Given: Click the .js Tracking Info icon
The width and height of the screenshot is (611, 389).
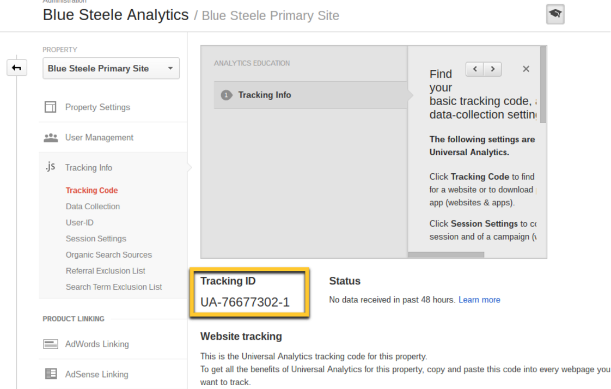Looking at the screenshot, I should (x=50, y=167).
